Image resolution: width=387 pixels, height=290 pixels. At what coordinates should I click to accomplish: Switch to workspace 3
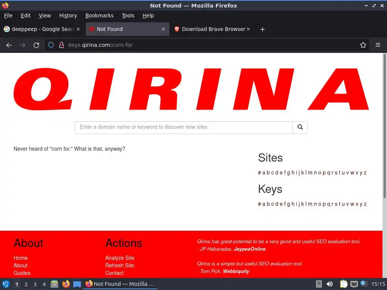[x=35, y=284]
